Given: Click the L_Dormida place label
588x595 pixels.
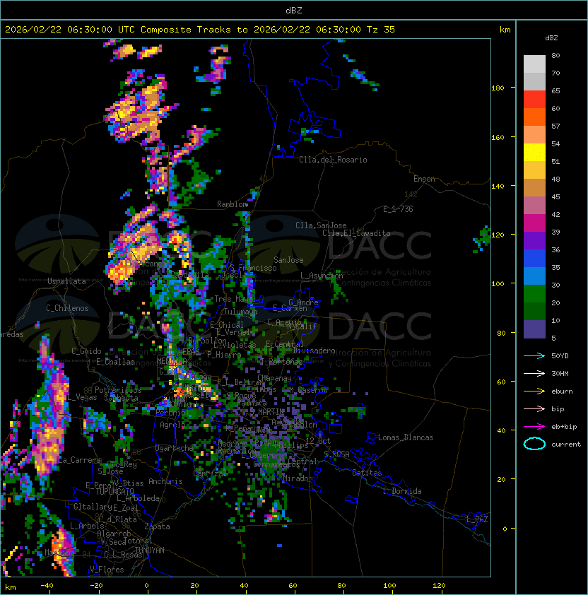Looking at the screenshot, I should [x=402, y=491].
